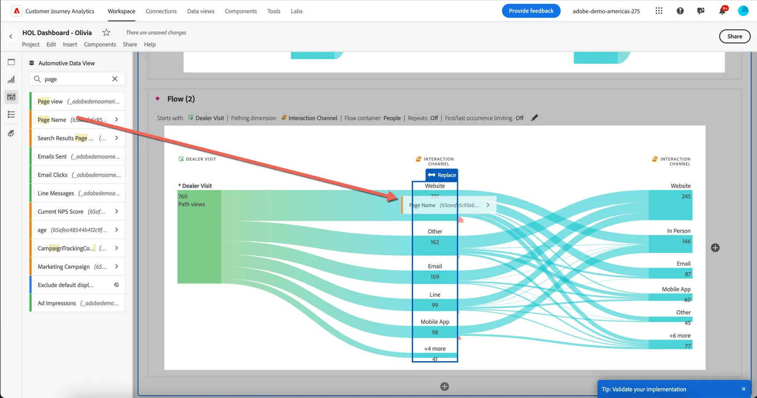Open the Project menu

point(31,44)
